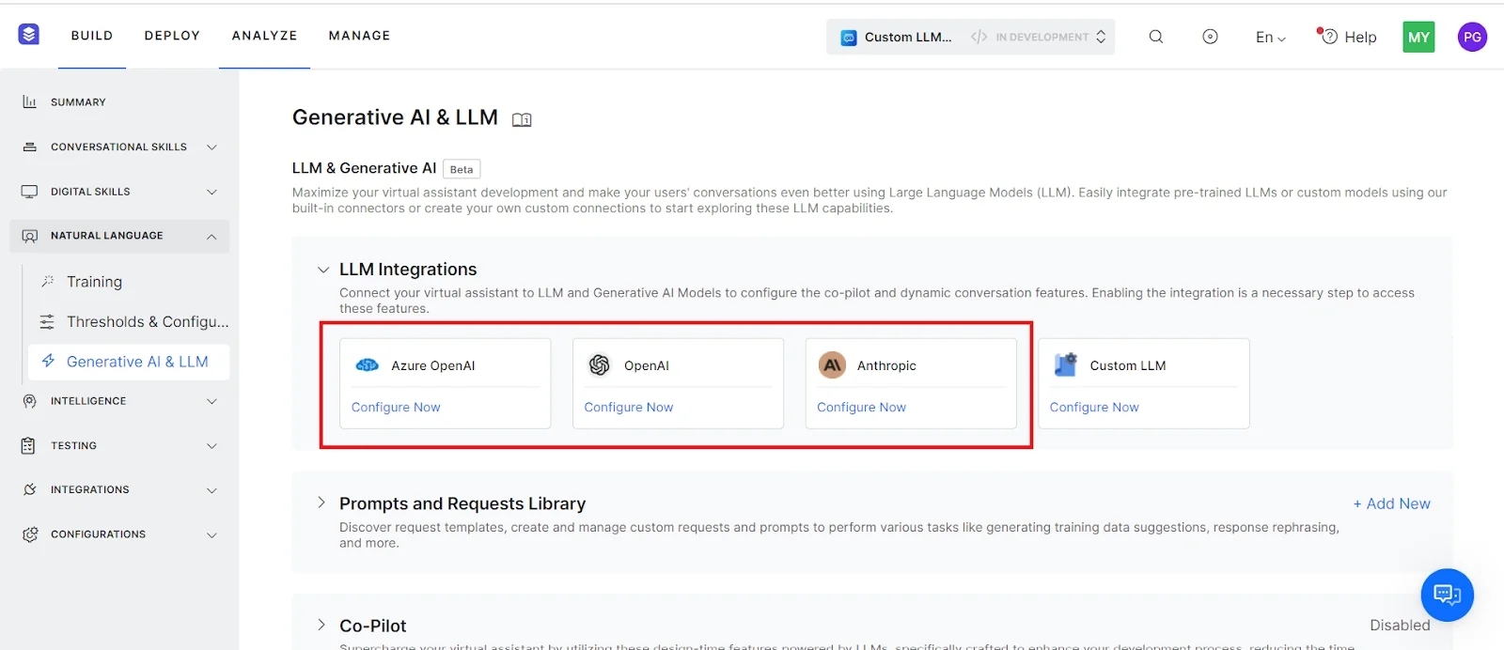
Task: Click the Custom LLM puzzle icon
Action: (1065, 365)
